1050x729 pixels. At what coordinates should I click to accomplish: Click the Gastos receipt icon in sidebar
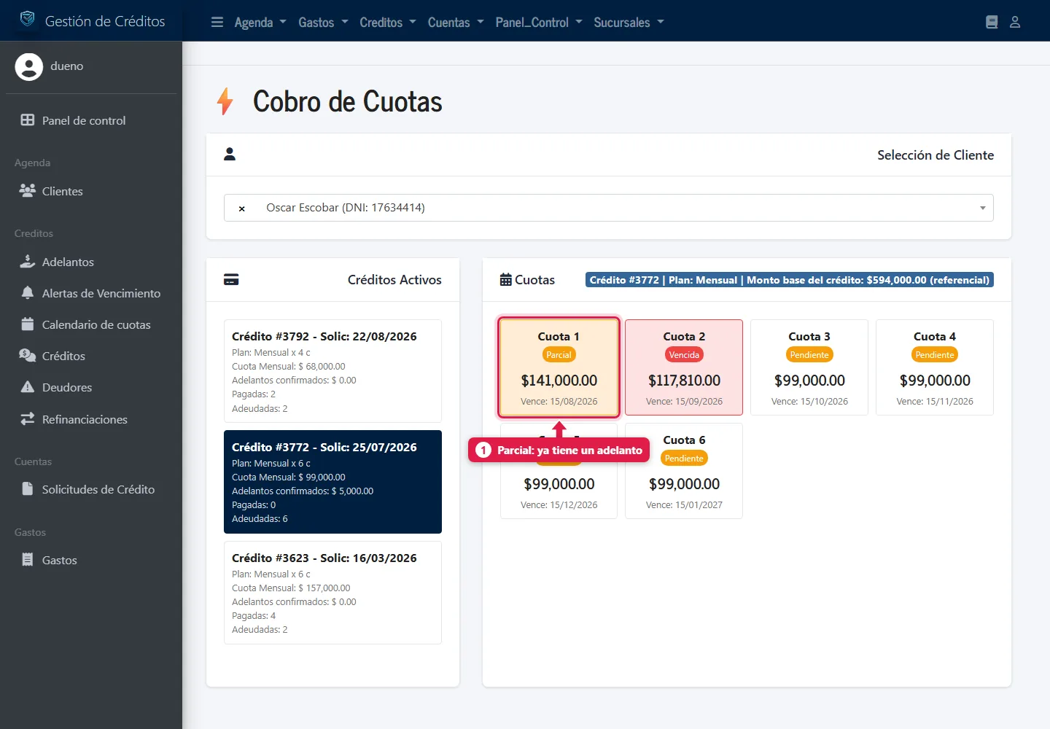[28, 560]
